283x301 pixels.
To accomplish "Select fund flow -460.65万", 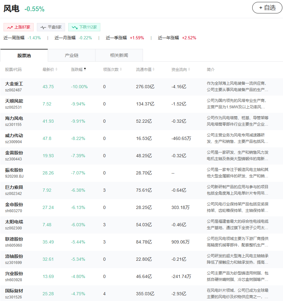I will tap(181, 138).
